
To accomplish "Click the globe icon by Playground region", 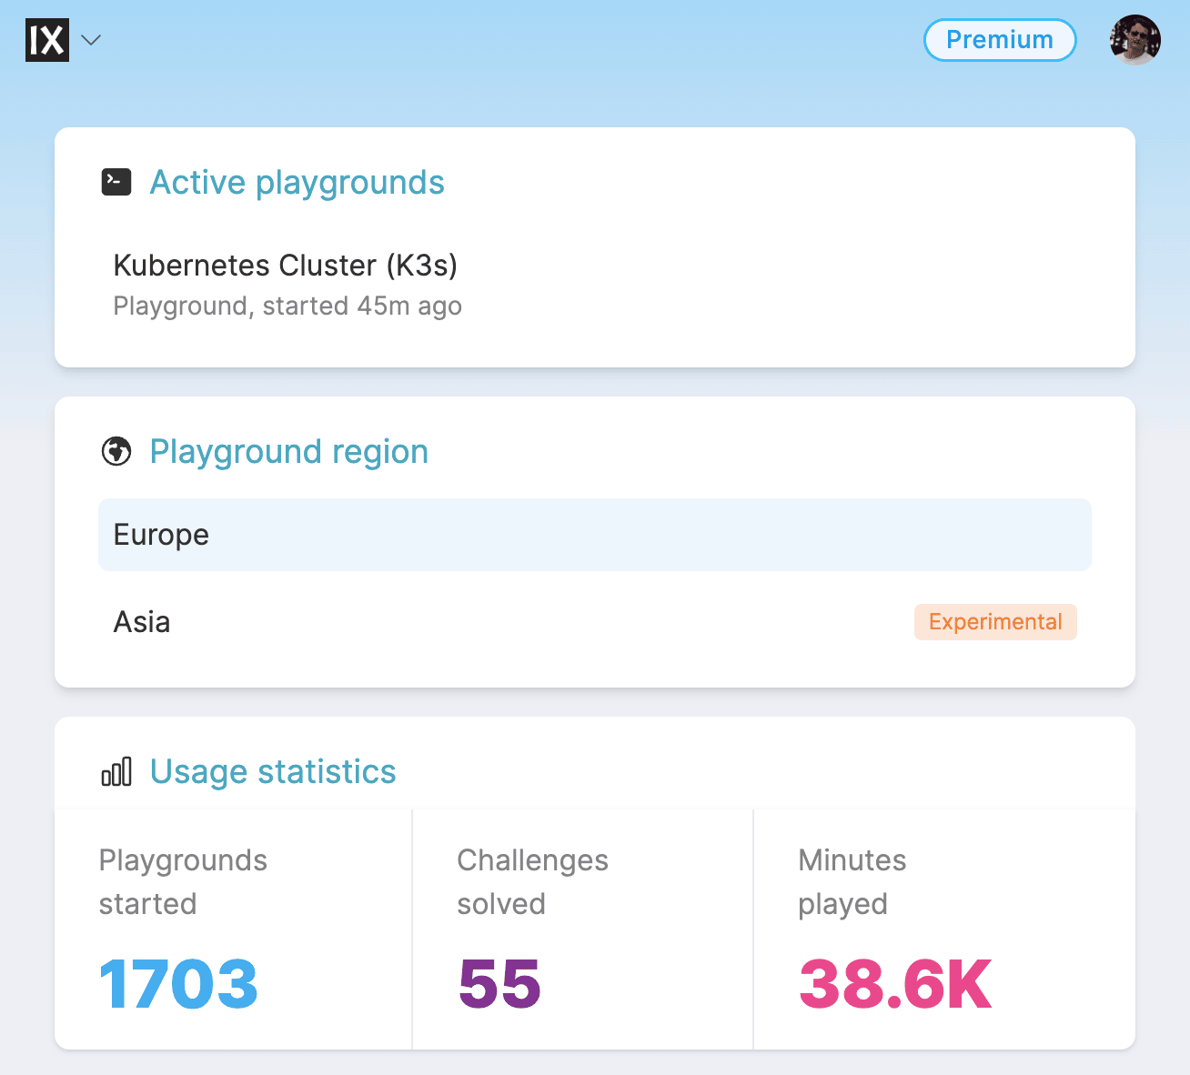I will [x=116, y=451].
